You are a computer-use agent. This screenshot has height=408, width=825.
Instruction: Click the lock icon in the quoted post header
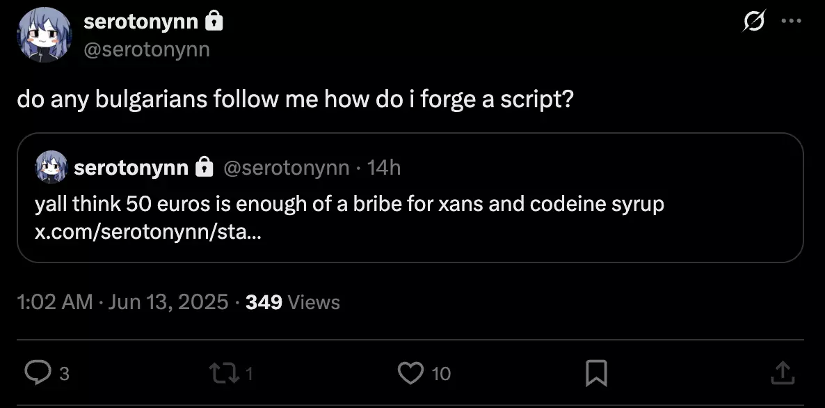pyautogui.click(x=204, y=167)
